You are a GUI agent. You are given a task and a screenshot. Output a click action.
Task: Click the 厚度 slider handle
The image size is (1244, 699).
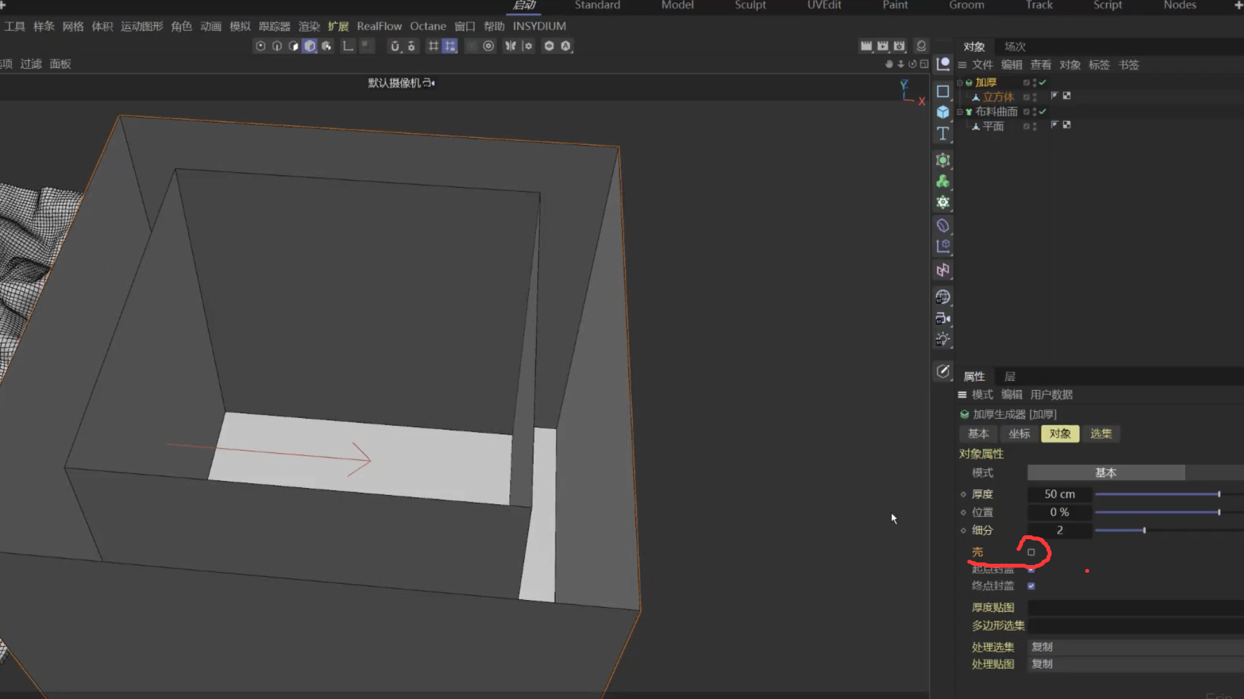tap(1219, 494)
